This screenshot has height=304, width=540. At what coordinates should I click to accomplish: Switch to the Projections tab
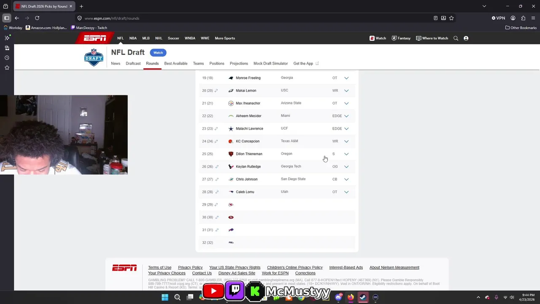coord(239,63)
